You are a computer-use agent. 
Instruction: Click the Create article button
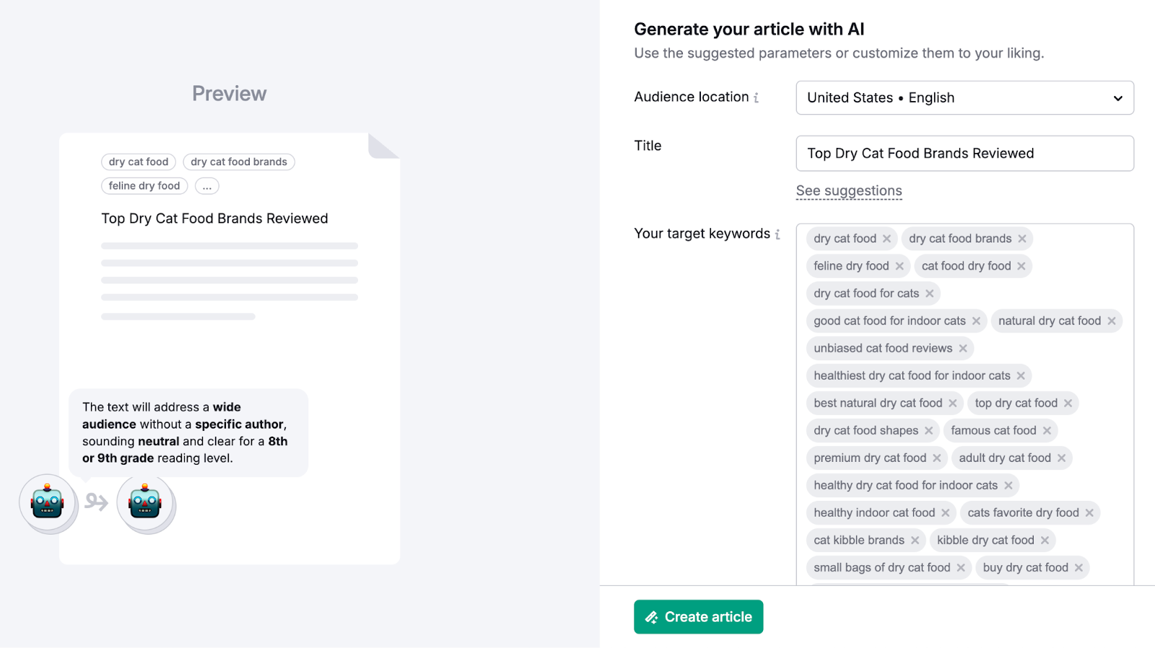pos(698,617)
